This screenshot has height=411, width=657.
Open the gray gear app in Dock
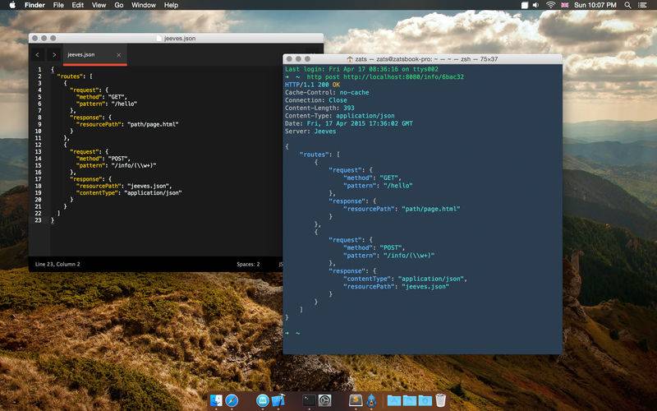point(324,400)
